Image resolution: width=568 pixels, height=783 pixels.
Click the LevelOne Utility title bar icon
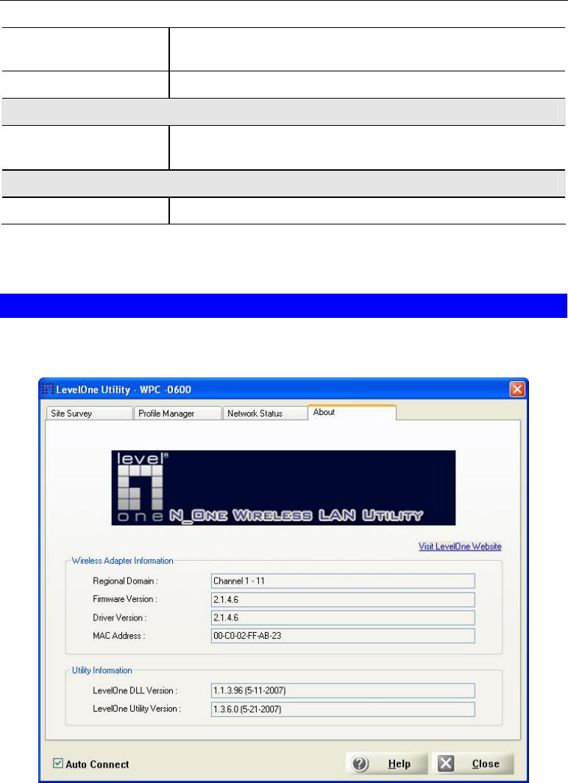48,389
